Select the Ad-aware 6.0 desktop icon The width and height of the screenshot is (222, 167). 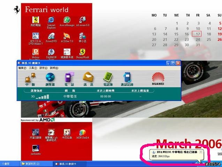pyautogui.click(x=83, y=22)
